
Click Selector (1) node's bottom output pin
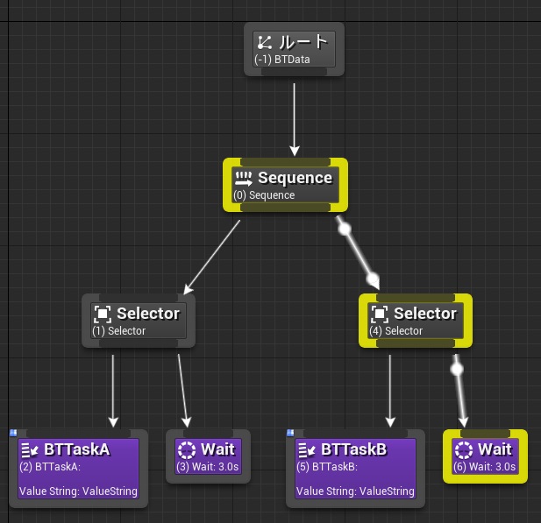(139, 343)
